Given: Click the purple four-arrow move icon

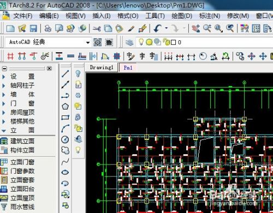Looking at the screenshot, I should (252, 56).
